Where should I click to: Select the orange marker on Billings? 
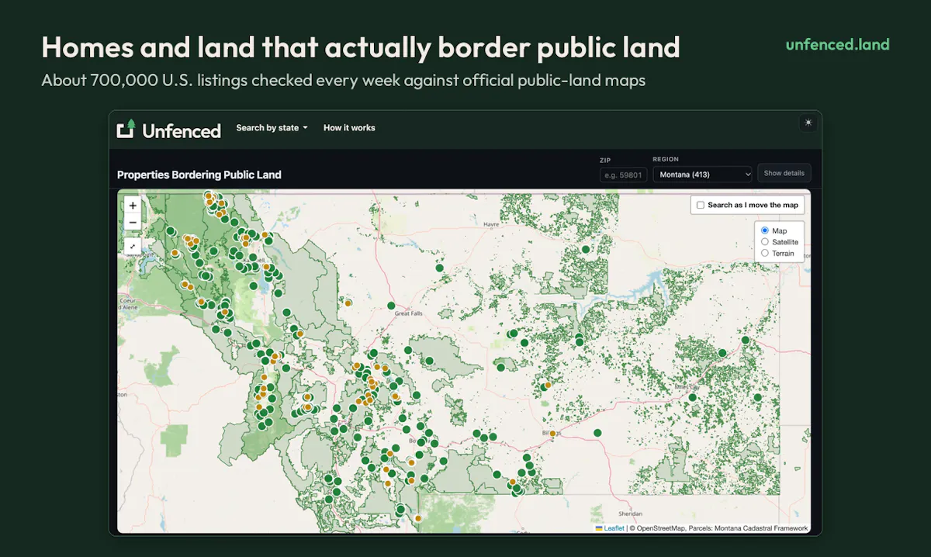[552, 435]
